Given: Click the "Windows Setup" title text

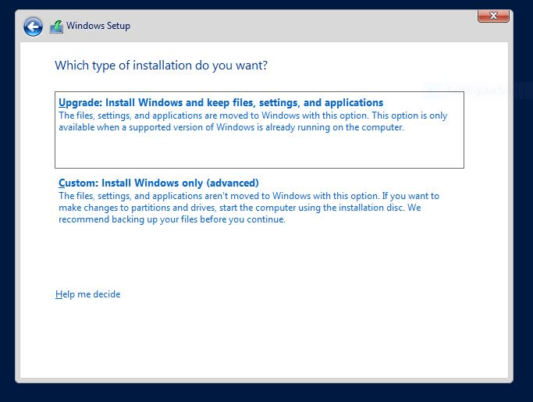Looking at the screenshot, I should tap(98, 26).
